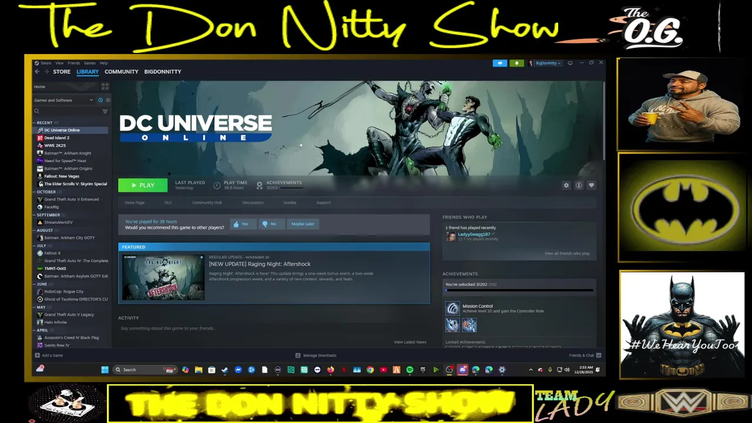This screenshot has width=752, height=423.
Task: Open the BIGDONNITTY profile tab
Action: [163, 72]
